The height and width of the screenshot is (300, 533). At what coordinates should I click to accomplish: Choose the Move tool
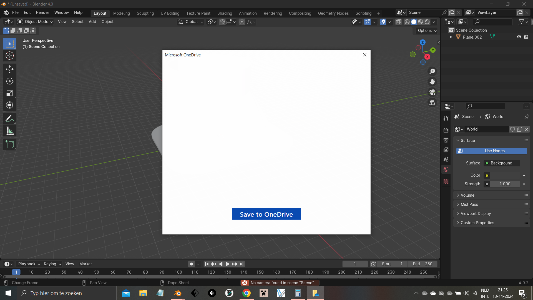(x=10, y=69)
